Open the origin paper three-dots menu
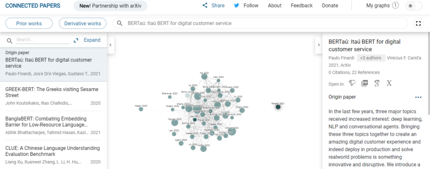The image size is (430, 169). pyautogui.click(x=418, y=97)
